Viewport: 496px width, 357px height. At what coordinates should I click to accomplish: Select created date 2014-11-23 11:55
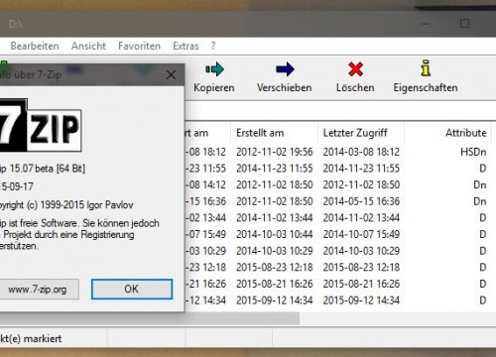click(275, 169)
